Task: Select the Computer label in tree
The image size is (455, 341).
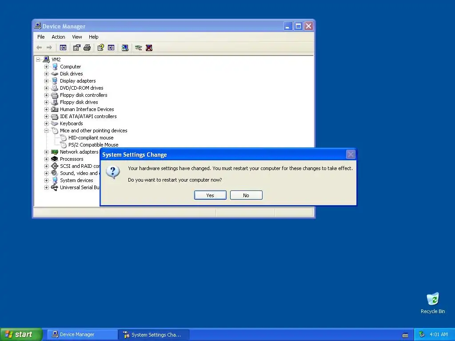Action: pos(70,67)
